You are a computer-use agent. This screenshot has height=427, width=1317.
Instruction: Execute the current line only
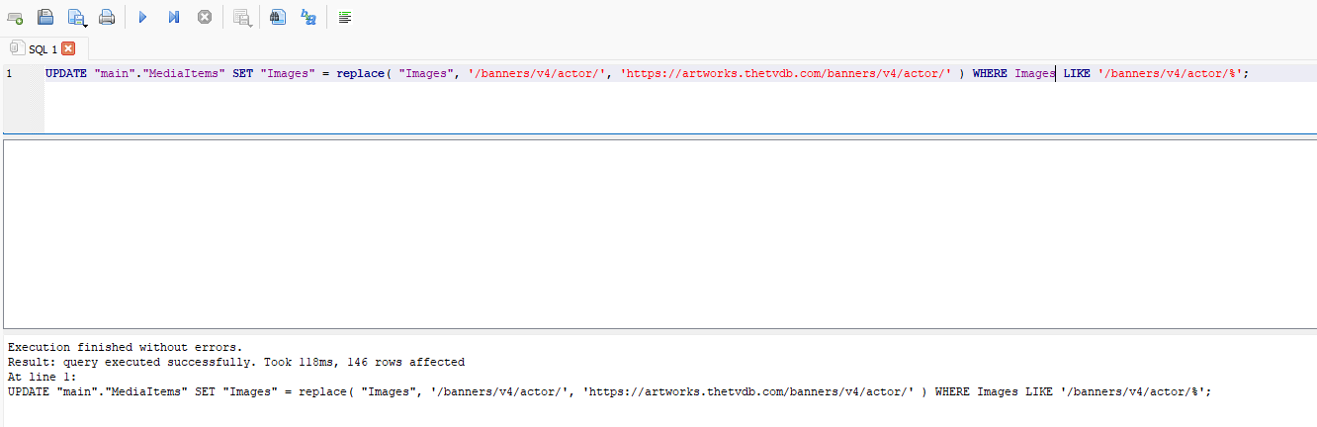click(x=173, y=17)
